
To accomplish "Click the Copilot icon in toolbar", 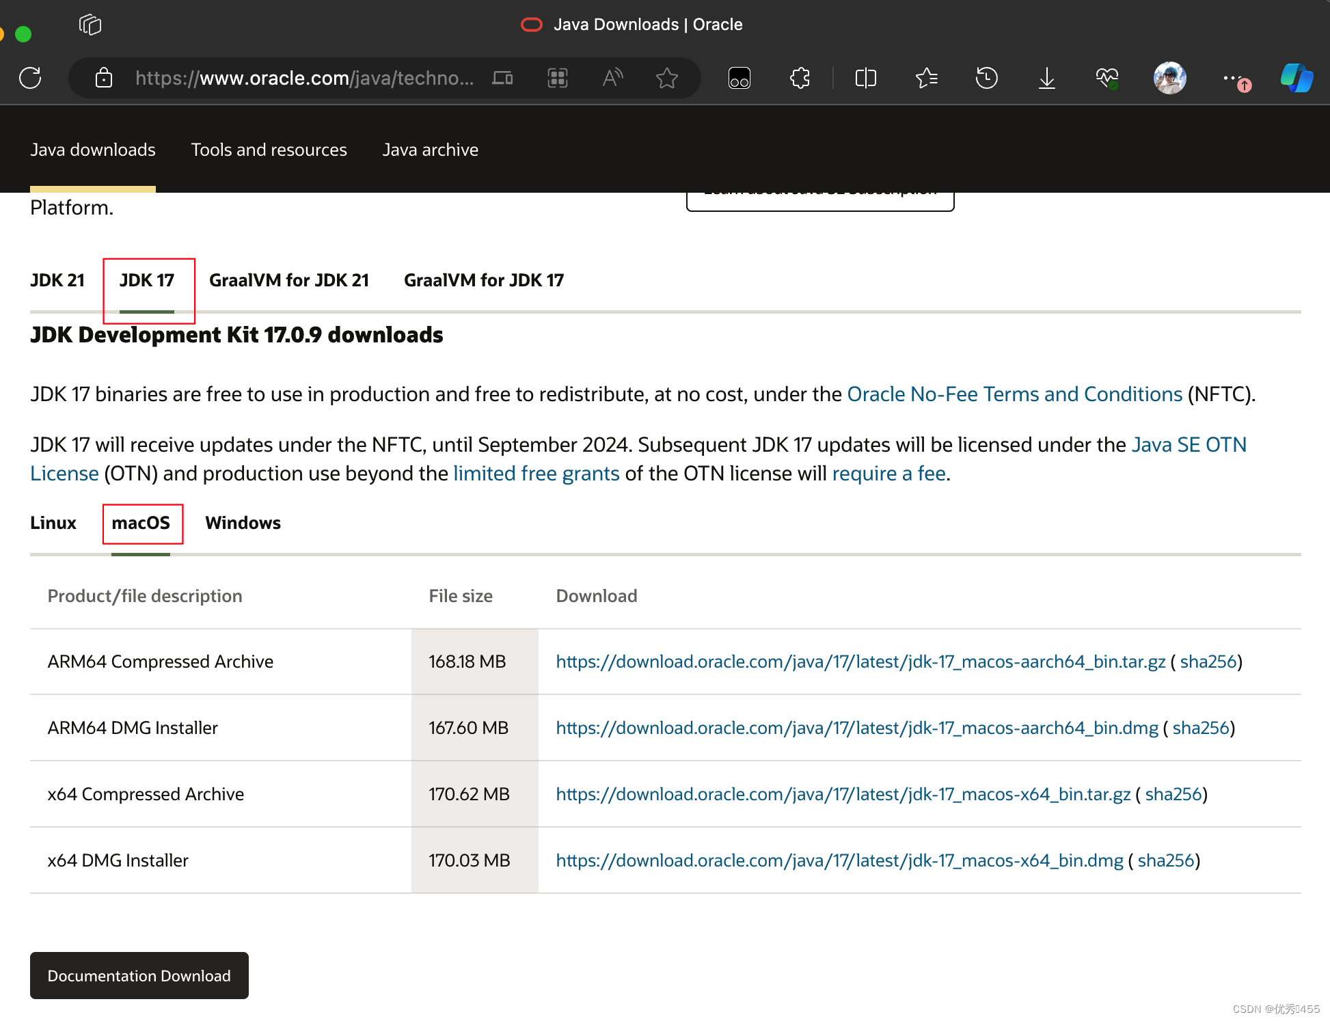I will pos(1297,78).
